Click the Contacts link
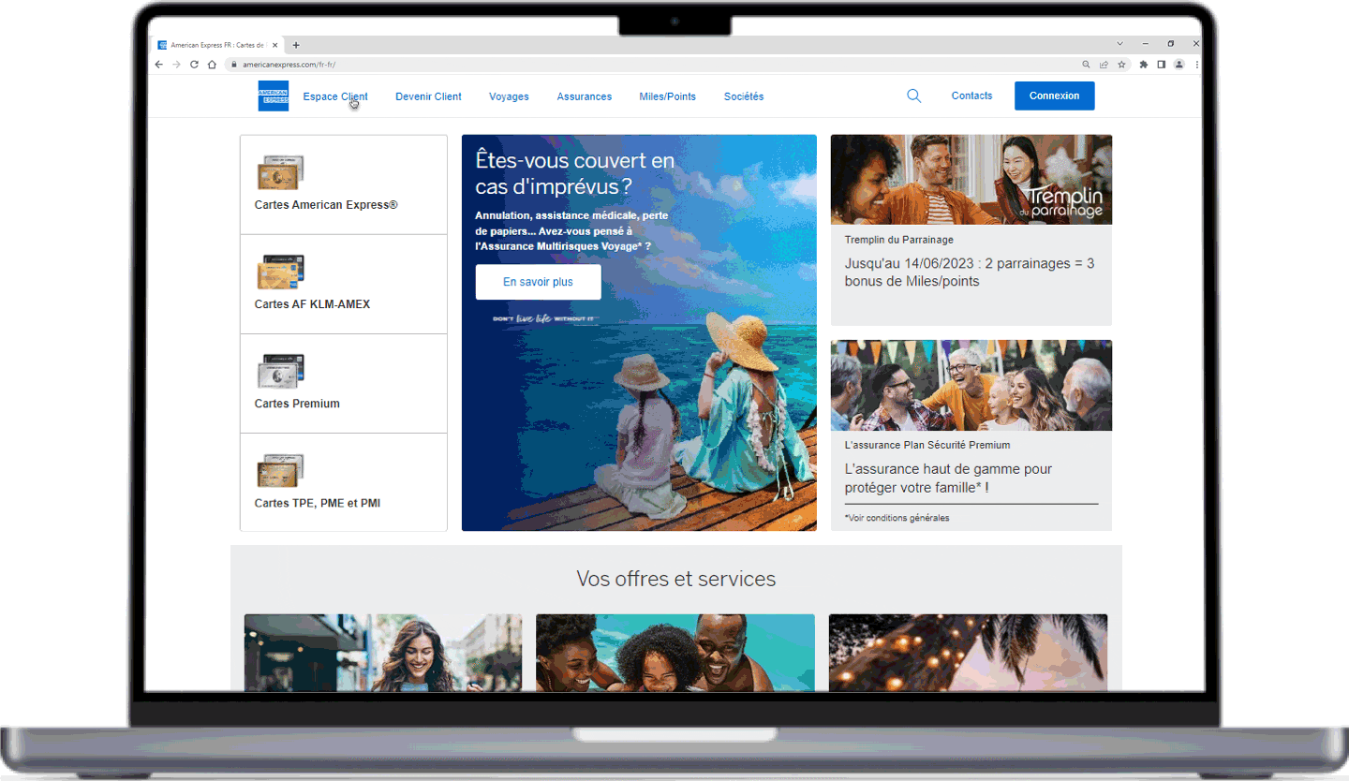Screen dimensions: 1349x781 971,95
